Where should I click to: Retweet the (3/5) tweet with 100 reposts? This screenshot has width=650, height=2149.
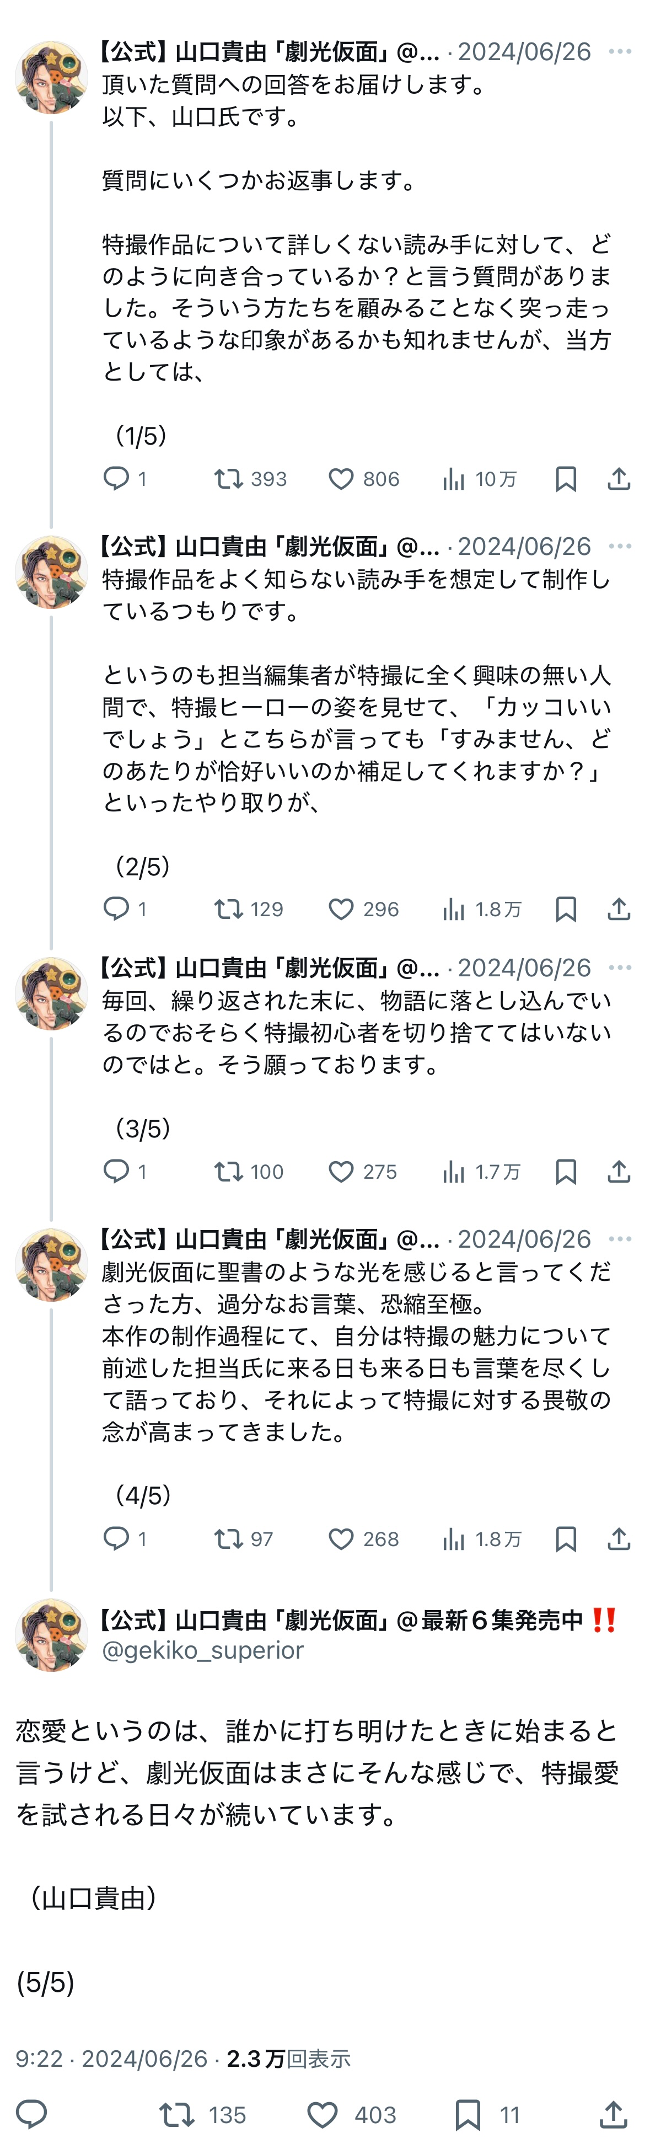tap(228, 1171)
